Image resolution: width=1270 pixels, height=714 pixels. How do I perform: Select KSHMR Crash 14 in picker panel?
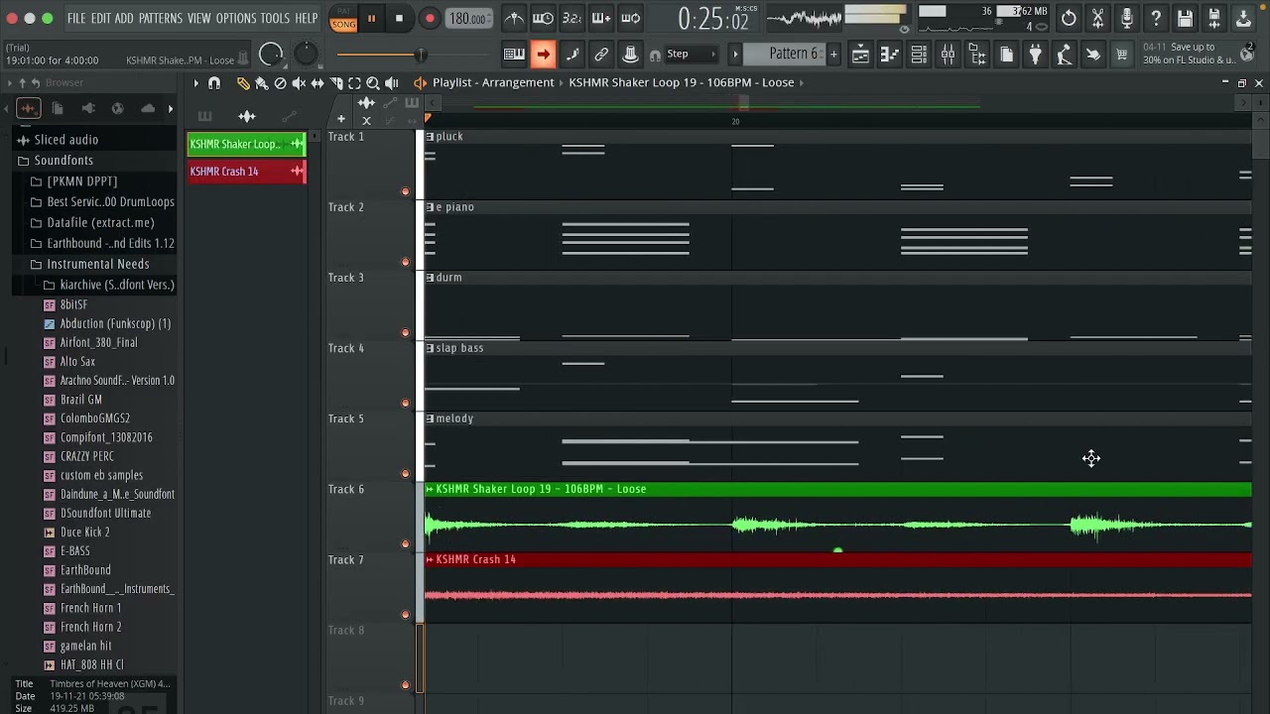(247, 172)
